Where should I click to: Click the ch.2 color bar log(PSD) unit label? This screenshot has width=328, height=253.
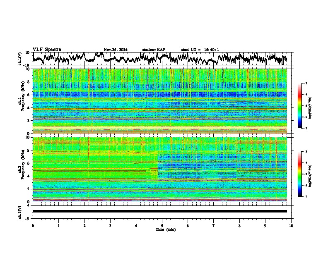tap(310, 176)
